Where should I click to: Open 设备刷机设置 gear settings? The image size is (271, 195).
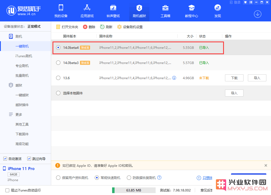(130, 27)
